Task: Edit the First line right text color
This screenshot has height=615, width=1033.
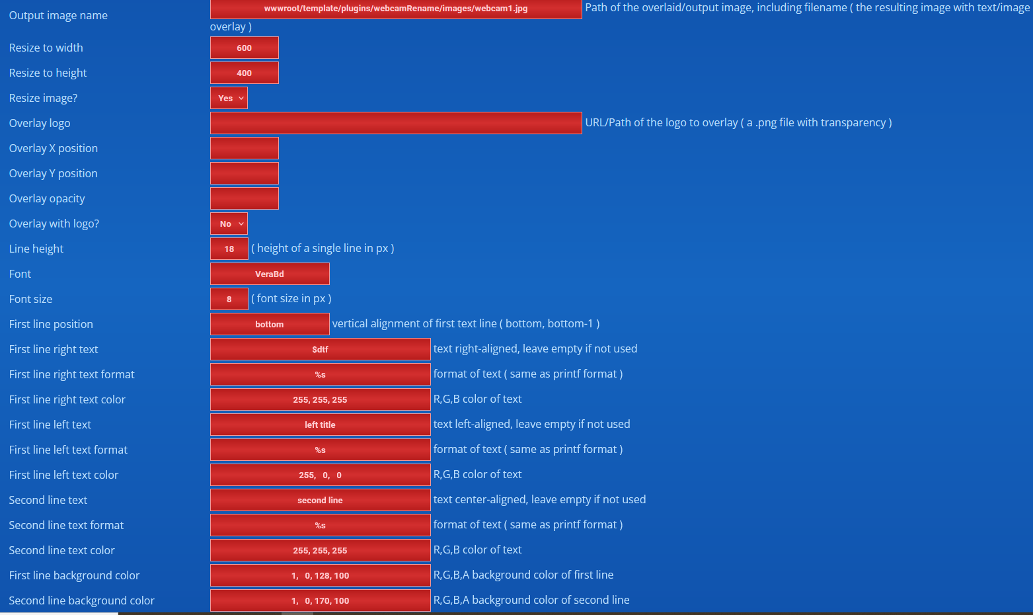Action: click(x=320, y=399)
